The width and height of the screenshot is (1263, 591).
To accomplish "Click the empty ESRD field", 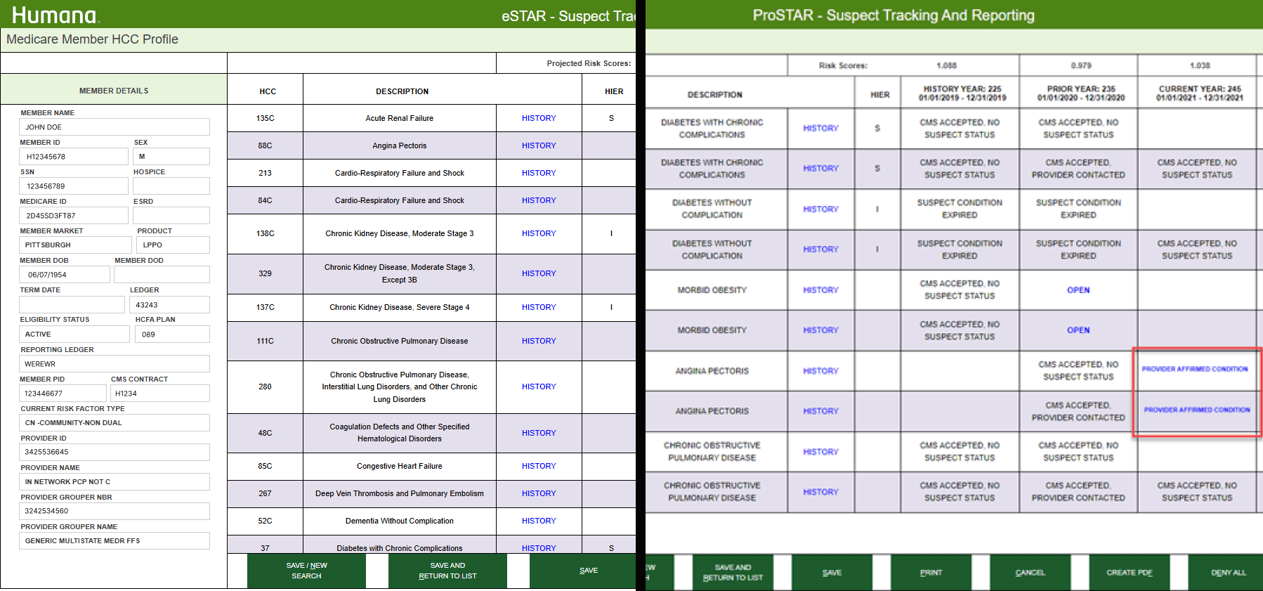I will (x=171, y=216).
